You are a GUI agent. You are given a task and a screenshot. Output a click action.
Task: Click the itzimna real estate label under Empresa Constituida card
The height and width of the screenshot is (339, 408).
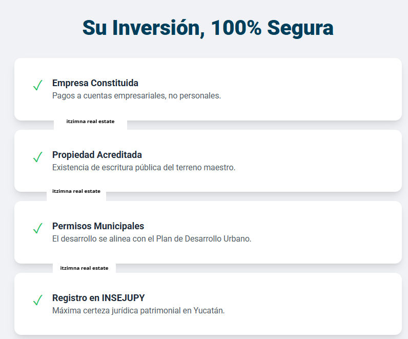point(90,122)
